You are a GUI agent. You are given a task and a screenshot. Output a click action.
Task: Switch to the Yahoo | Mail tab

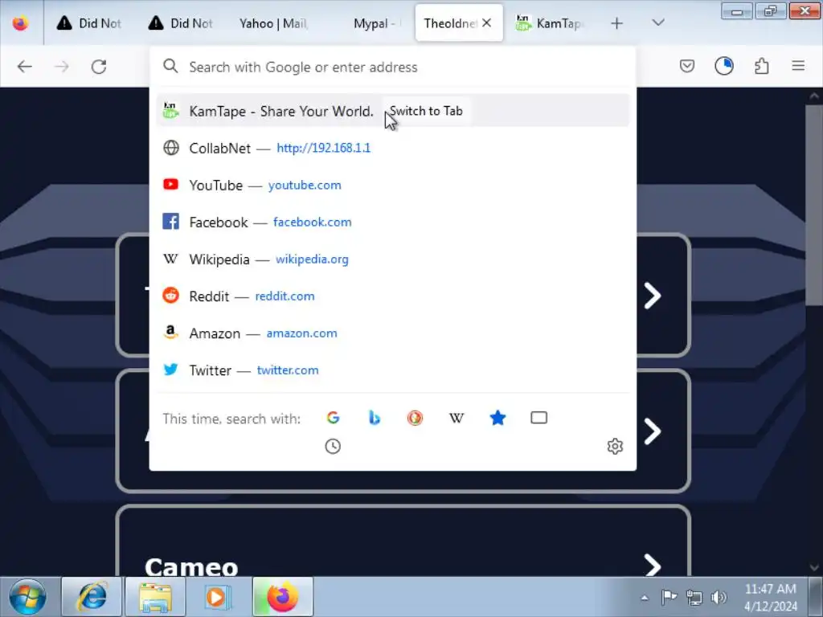(273, 23)
